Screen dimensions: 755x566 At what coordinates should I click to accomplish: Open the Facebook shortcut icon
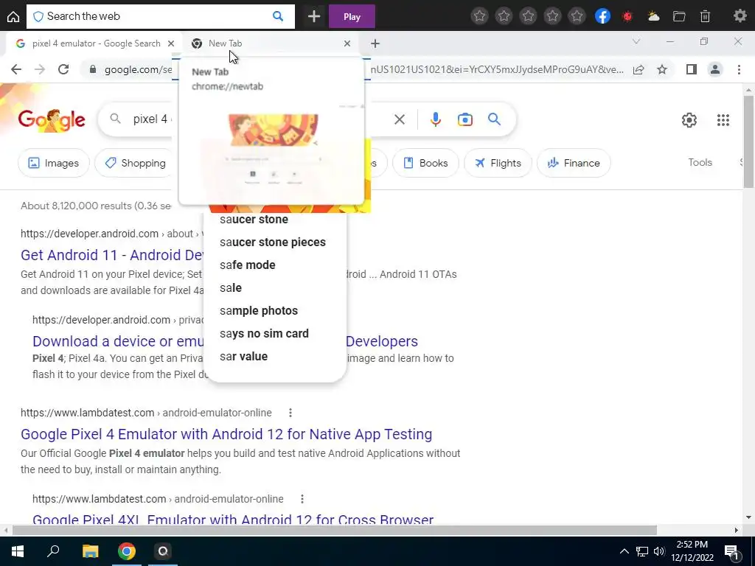(602, 16)
